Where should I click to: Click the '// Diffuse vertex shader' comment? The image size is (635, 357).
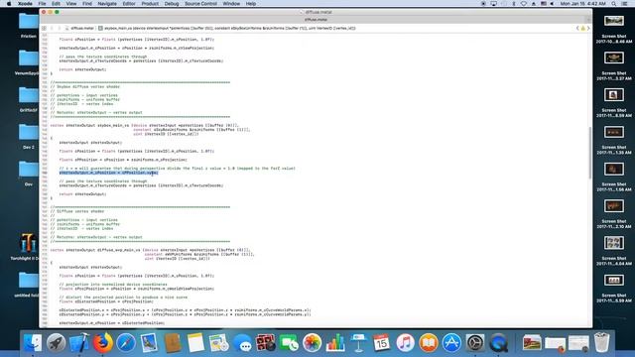coord(77,211)
